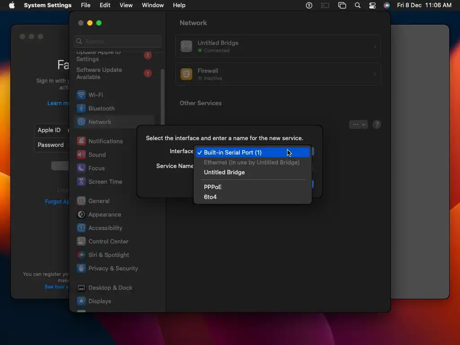The image size is (460, 345).
Task: Click the Stage Manager menu bar icon
Action: [325, 5]
